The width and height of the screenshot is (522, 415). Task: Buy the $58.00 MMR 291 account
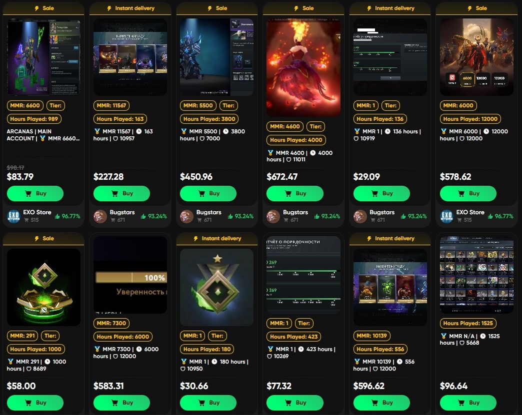click(x=35, y=403)
